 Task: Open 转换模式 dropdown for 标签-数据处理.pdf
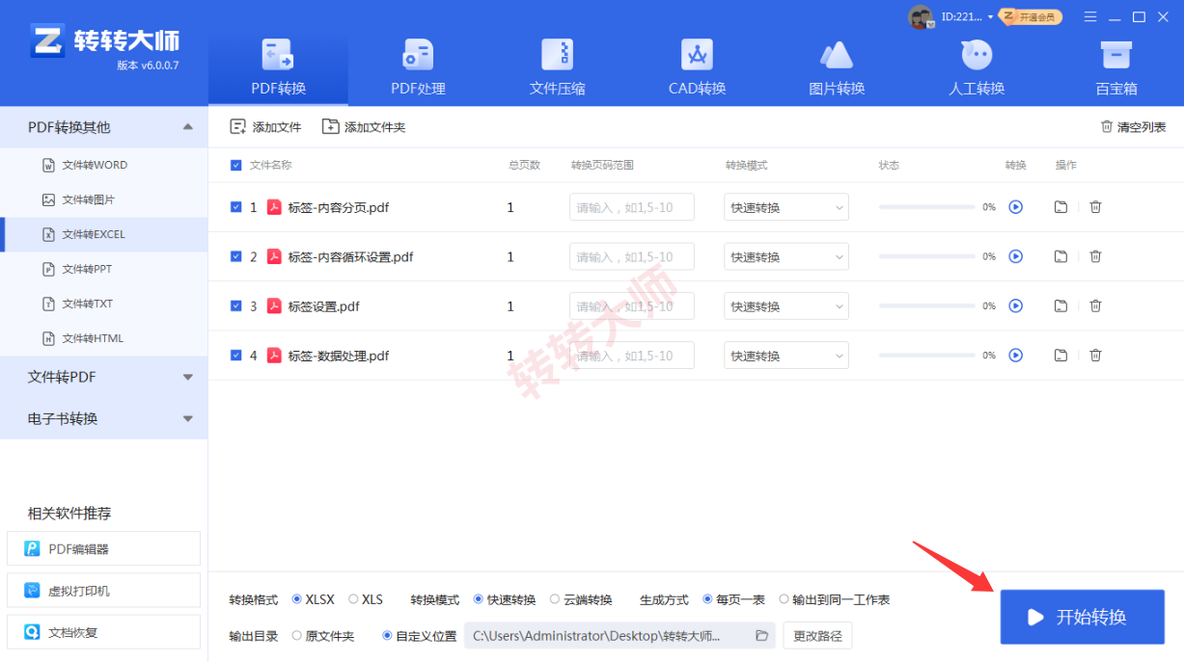(786, 355)
